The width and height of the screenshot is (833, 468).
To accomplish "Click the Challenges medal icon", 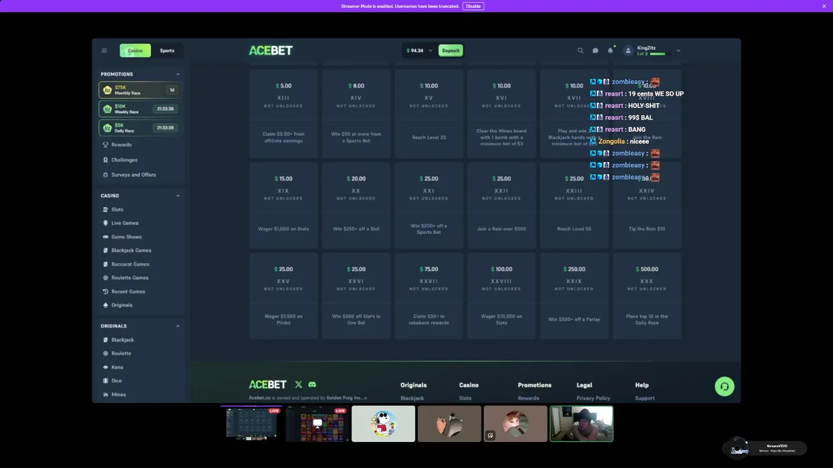I will [105, 160].
